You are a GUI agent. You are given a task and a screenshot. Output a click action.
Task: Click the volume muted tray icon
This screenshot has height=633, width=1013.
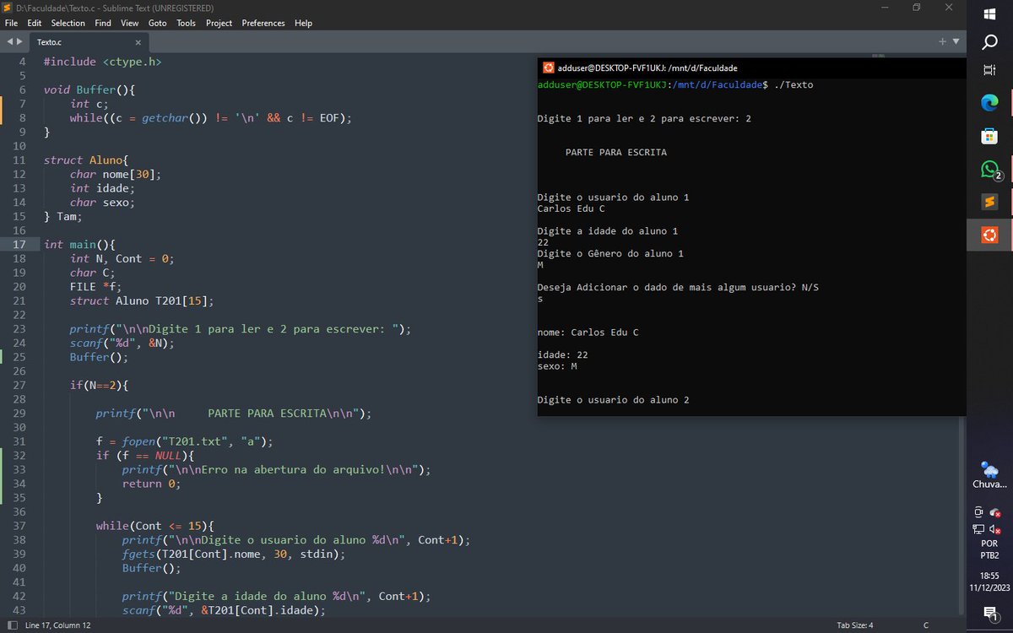(995, 530)
